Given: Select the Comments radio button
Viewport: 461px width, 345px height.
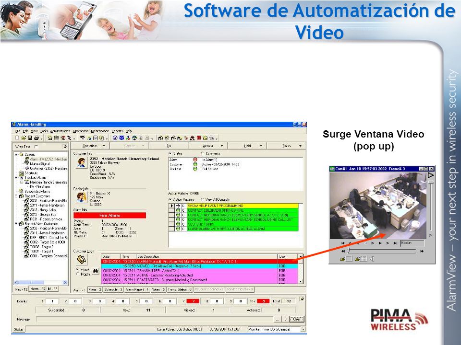Looking at the screenshot, I should point(202,153).
